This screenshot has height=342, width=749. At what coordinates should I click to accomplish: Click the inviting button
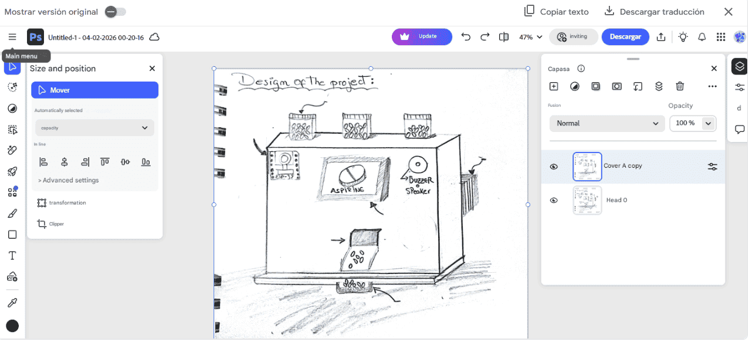(x=574, y=37)
